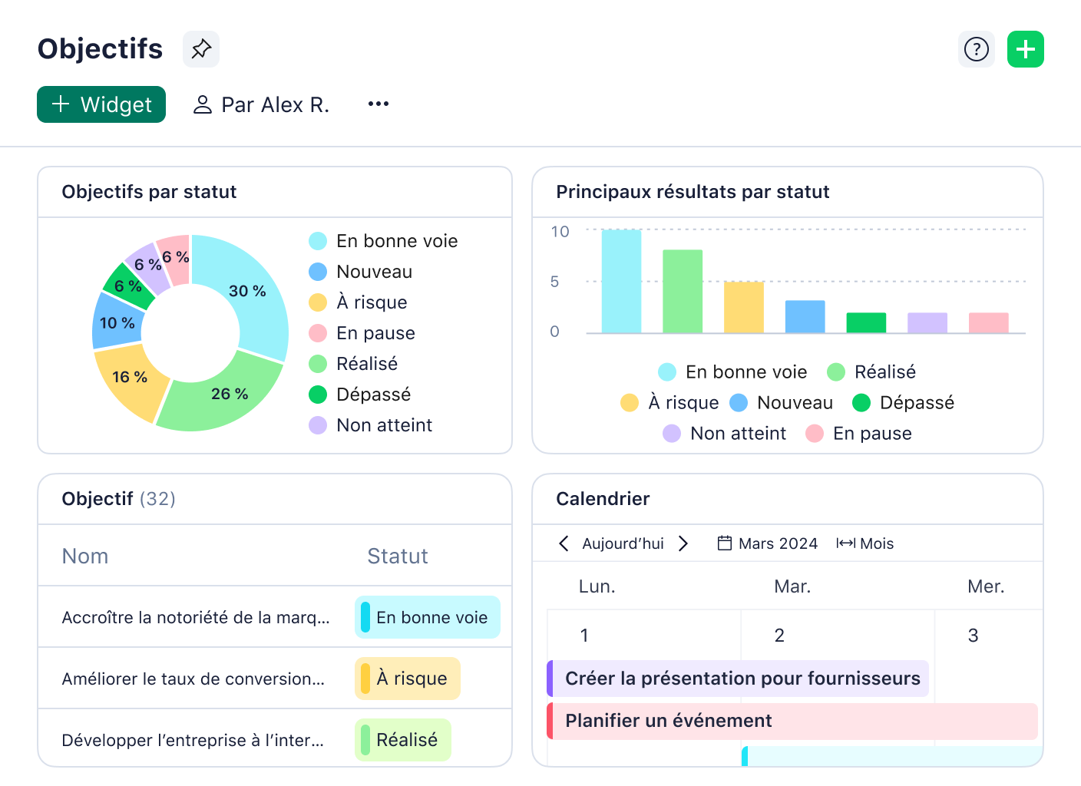Open the Planifier un événement calendar entry
The image size is (1081, 786).
[668, 720]
